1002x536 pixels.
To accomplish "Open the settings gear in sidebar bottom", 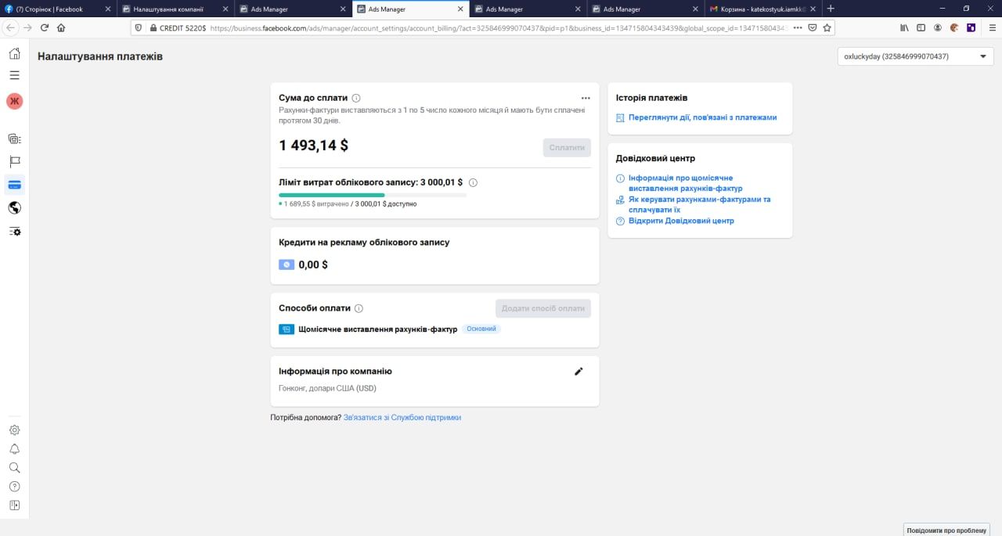I will (x=14, y=430).
